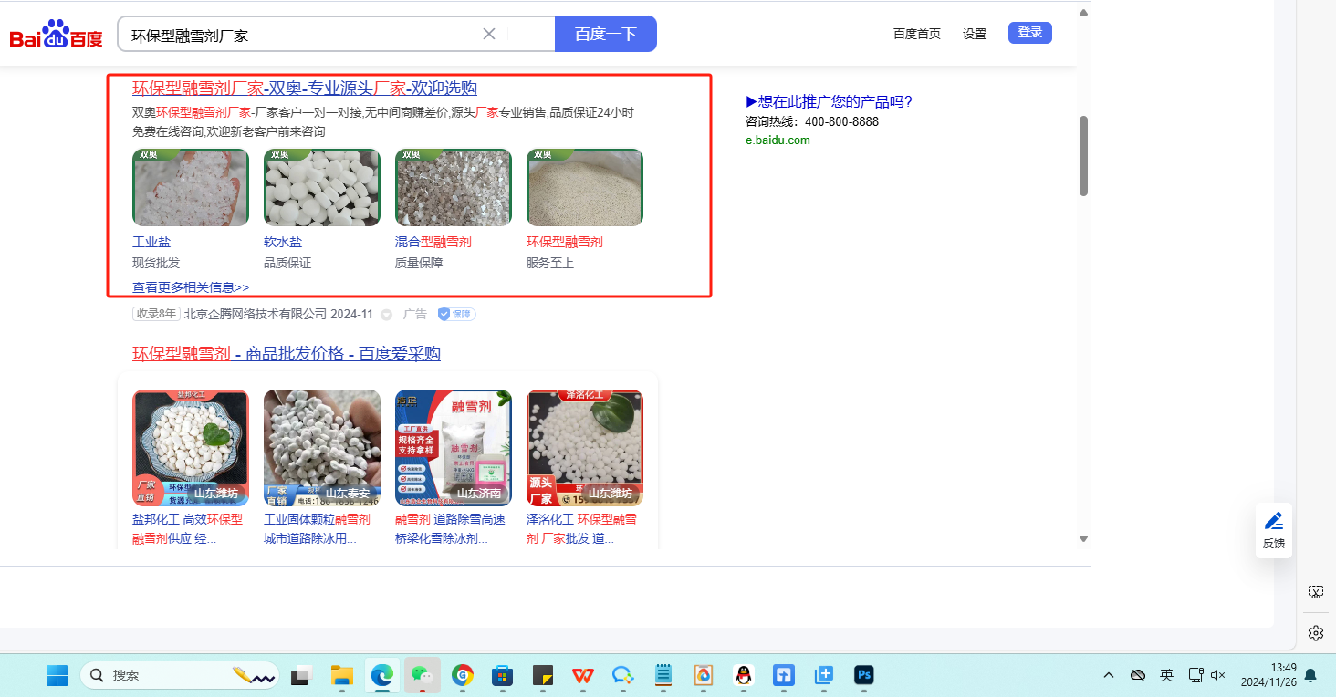This screenshot has width=1336, height=697.
Task: Switch the 英 input method indicator
Action: 1167,675
